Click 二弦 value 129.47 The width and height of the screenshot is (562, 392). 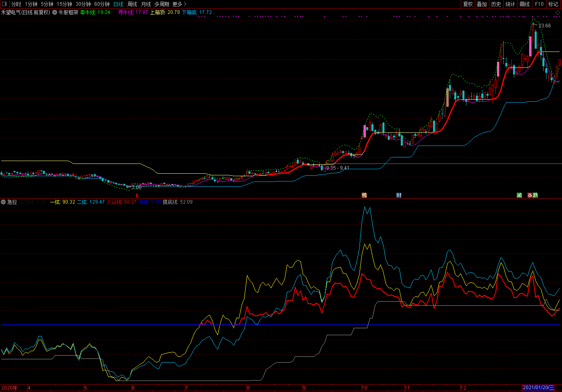(97, 202)
